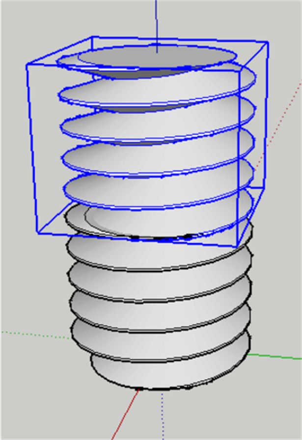This screenshot has width=302, height=440.
Task: Select the lower unselected threaded screw section
Action: [x=160, y=297]
